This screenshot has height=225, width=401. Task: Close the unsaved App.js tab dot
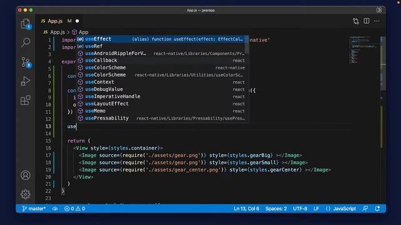click(x=77, y=21)
